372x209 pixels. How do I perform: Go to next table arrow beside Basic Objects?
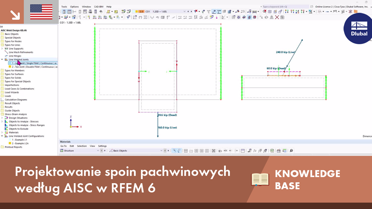point(168,151)
